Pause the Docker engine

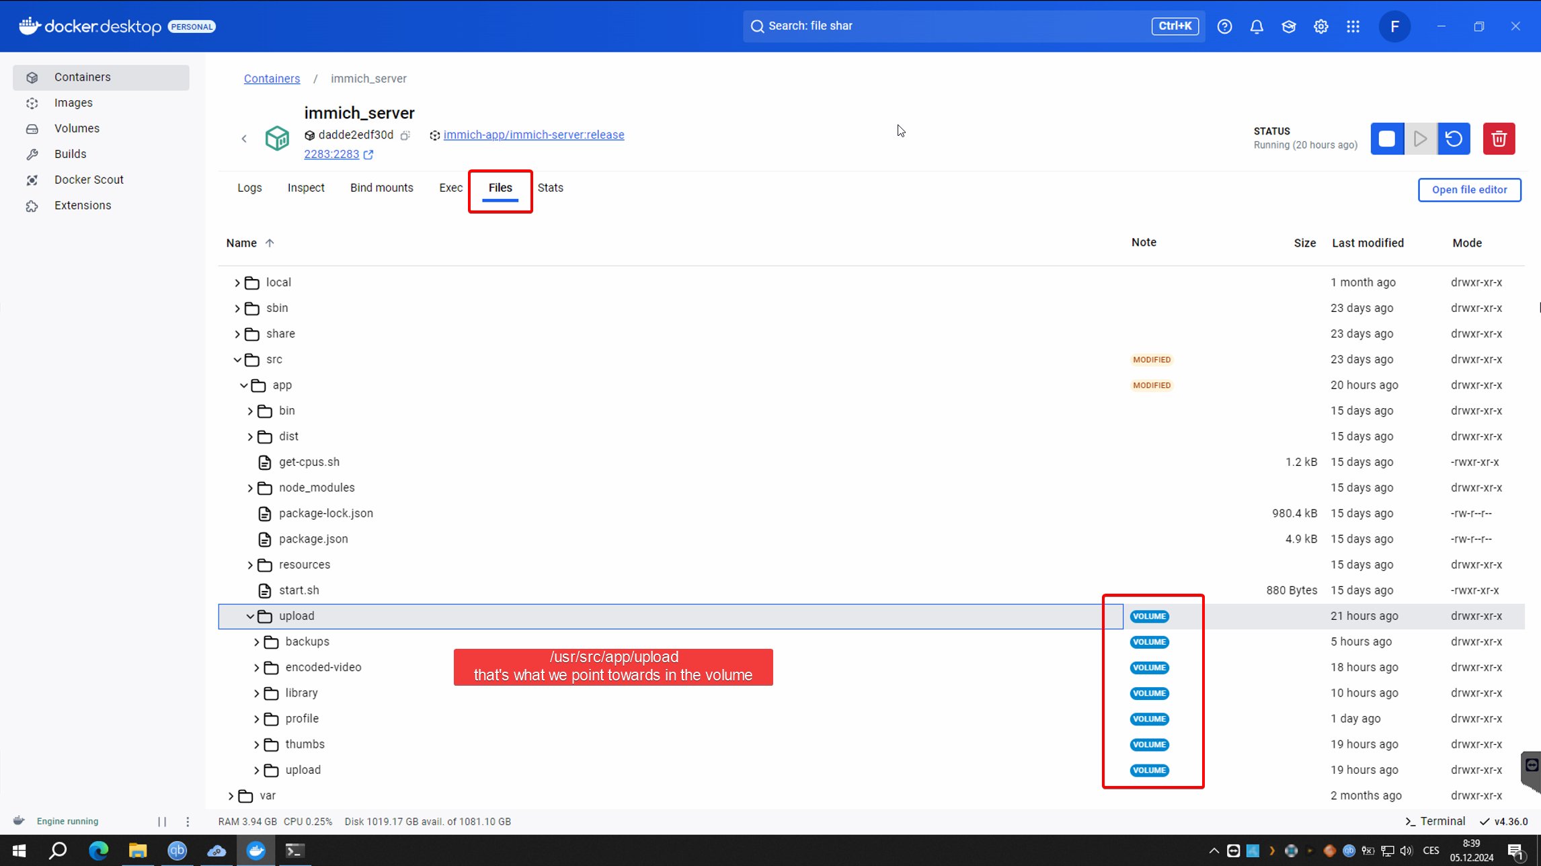[x=162, y=821]
